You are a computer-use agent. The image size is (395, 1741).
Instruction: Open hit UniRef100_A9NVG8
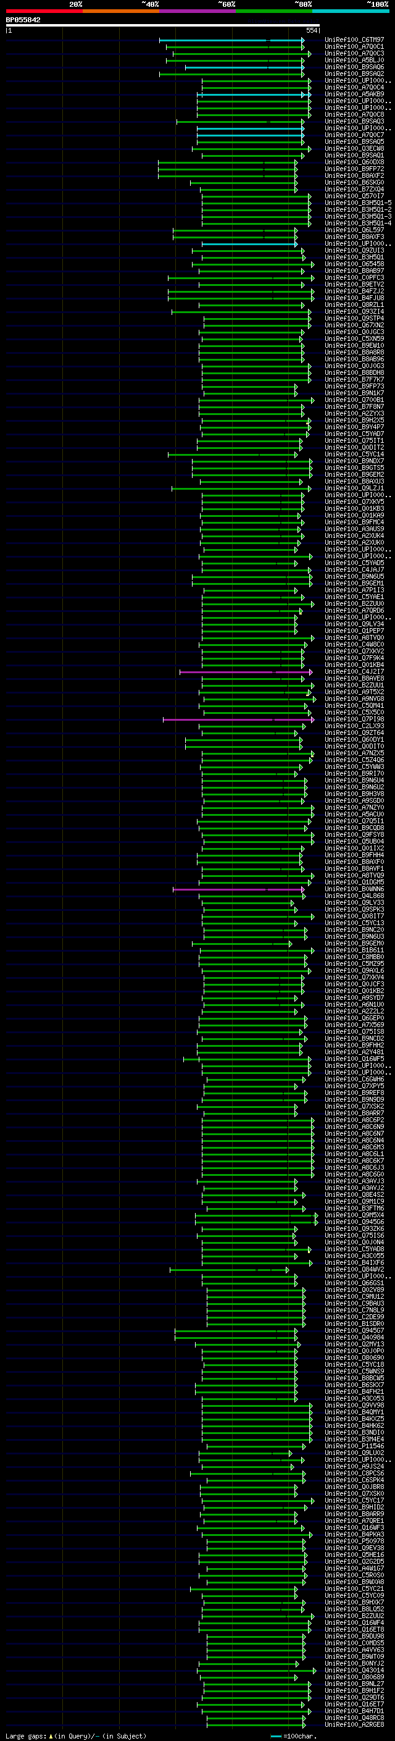(x=354, y=699)
